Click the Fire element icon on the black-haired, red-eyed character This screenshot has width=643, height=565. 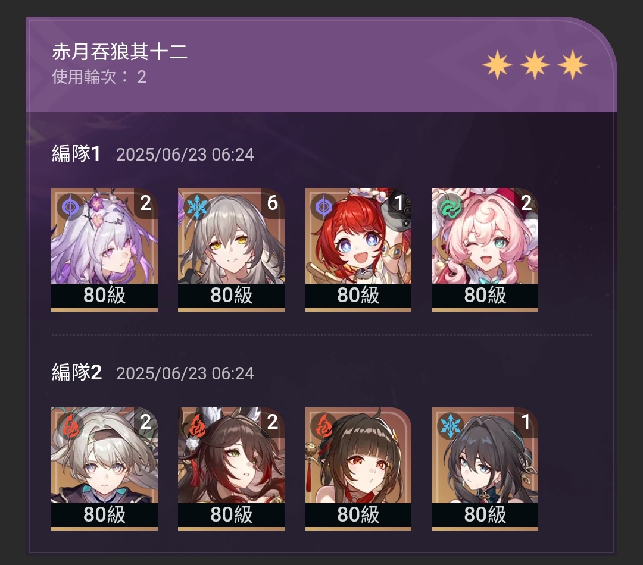coord(323,426)
